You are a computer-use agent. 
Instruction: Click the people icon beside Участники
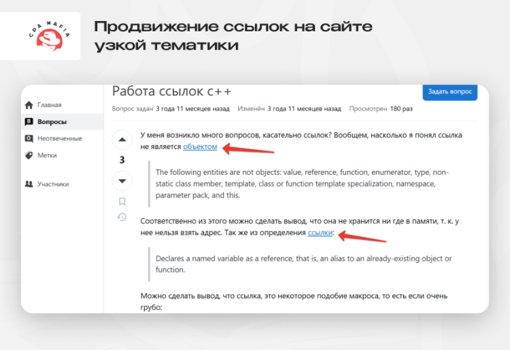pyautogui.click(x=29, y=184)
